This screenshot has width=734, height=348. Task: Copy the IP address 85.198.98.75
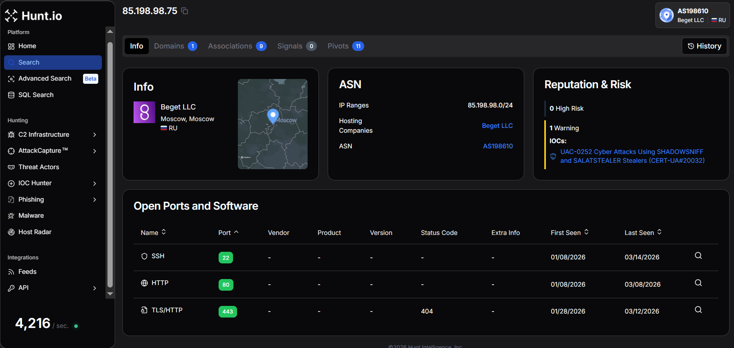tap(185, 11)
